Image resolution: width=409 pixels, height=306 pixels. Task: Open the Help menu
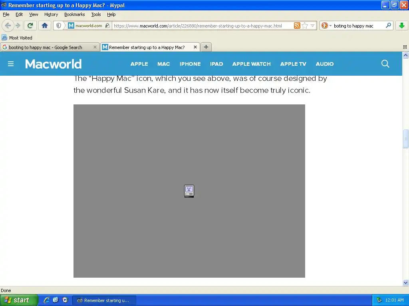(111, 14)
